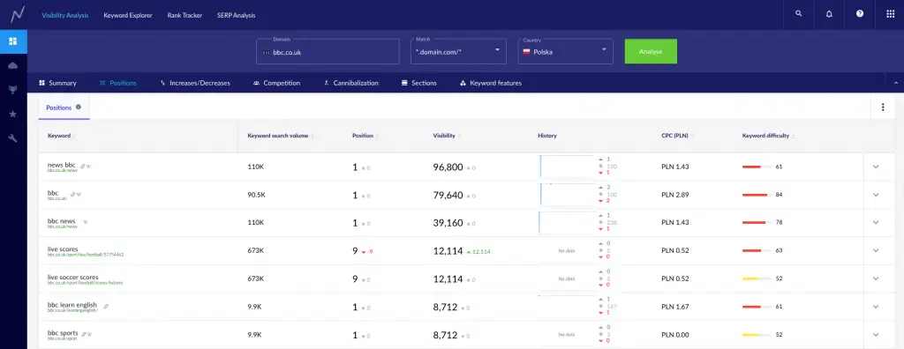Image resolution: width=904 pixels, height=349 pixels.
Task: Click the help question mark icon
Action: [x=860, y=14]
